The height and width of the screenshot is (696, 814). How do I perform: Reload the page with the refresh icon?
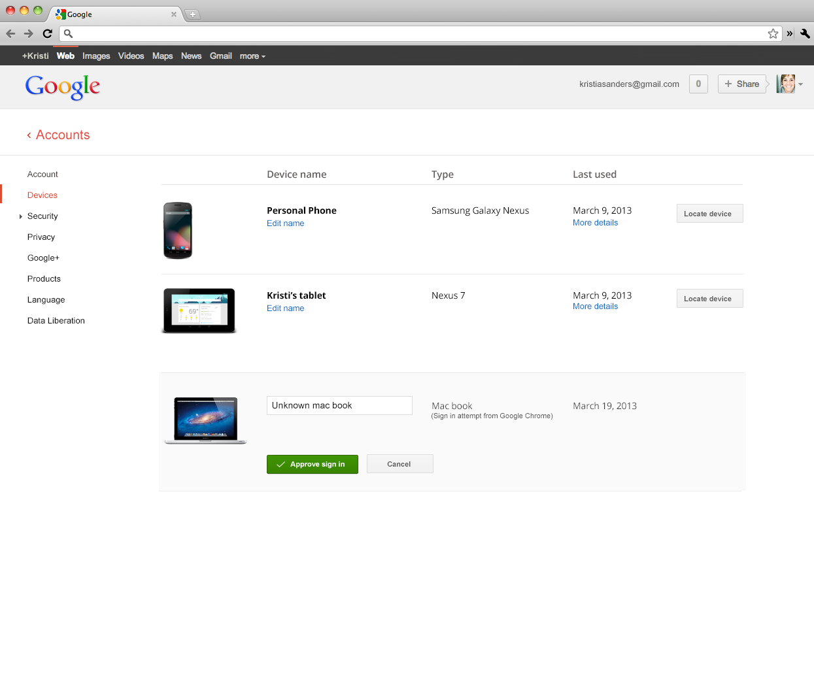click(47, 33)
